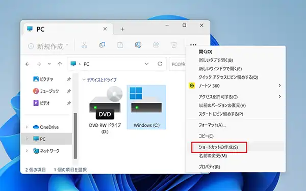Click the pin icon next to ピクチャ
Image resolution: width=306 pixels, height=191 pixels.
coord(69,79)
